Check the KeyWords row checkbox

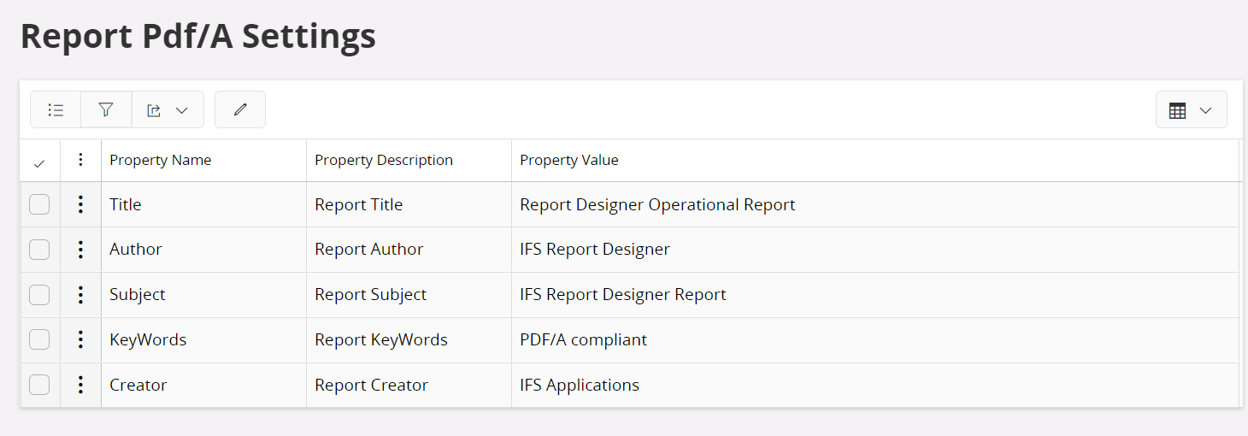[39, 339]
